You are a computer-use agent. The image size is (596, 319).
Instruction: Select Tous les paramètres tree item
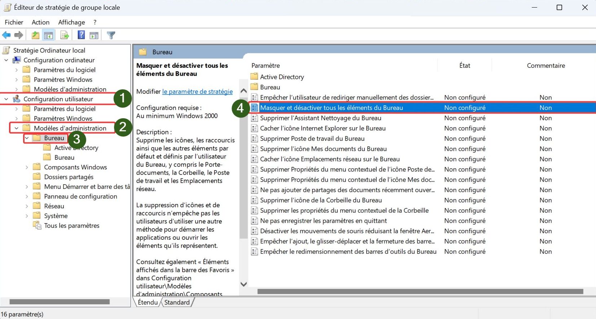[71, 226]
